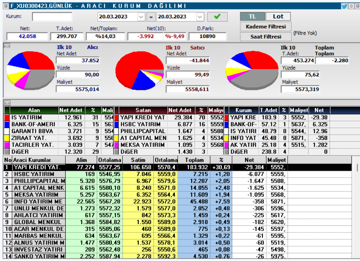The height and width of the screenshot is (262, 360).
Task: Sort by Alan column header
Action: click(x=34, y=110)
